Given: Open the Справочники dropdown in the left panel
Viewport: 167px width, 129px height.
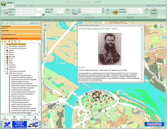Looking at the screenshot, I should [35, 23].
